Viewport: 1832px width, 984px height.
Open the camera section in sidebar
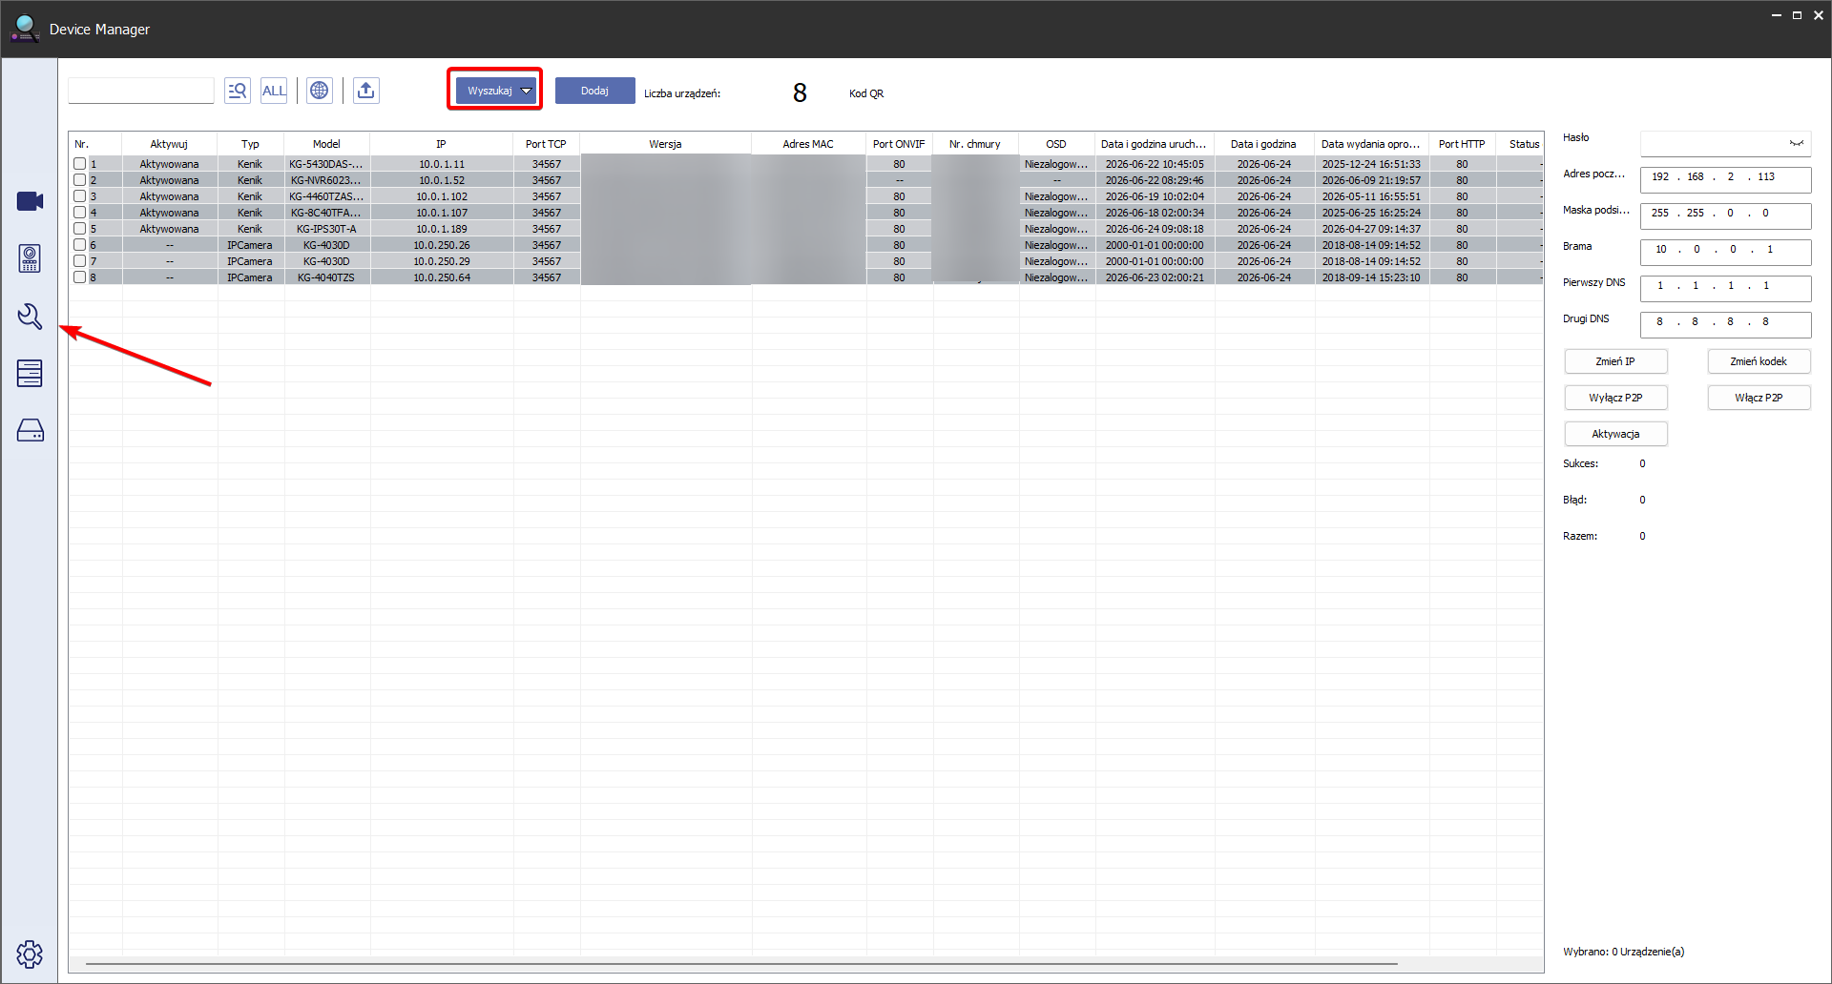click(30, 201)
